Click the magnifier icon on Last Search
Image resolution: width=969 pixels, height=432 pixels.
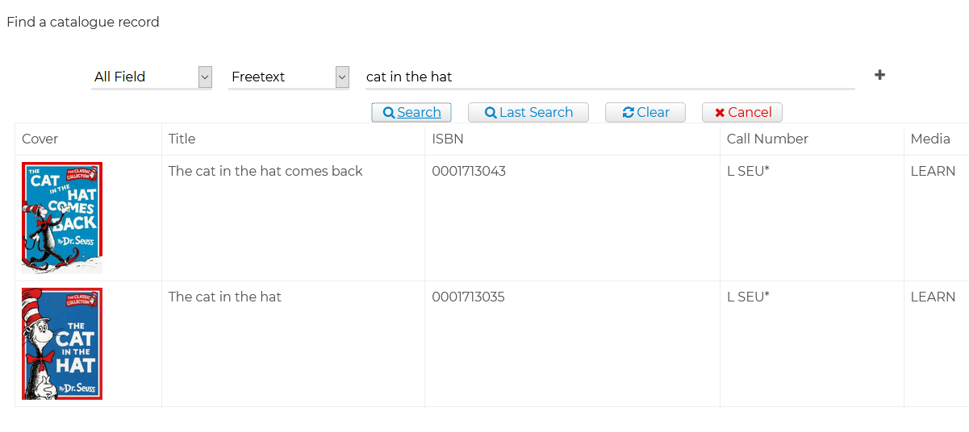click(x=491, y=113)
